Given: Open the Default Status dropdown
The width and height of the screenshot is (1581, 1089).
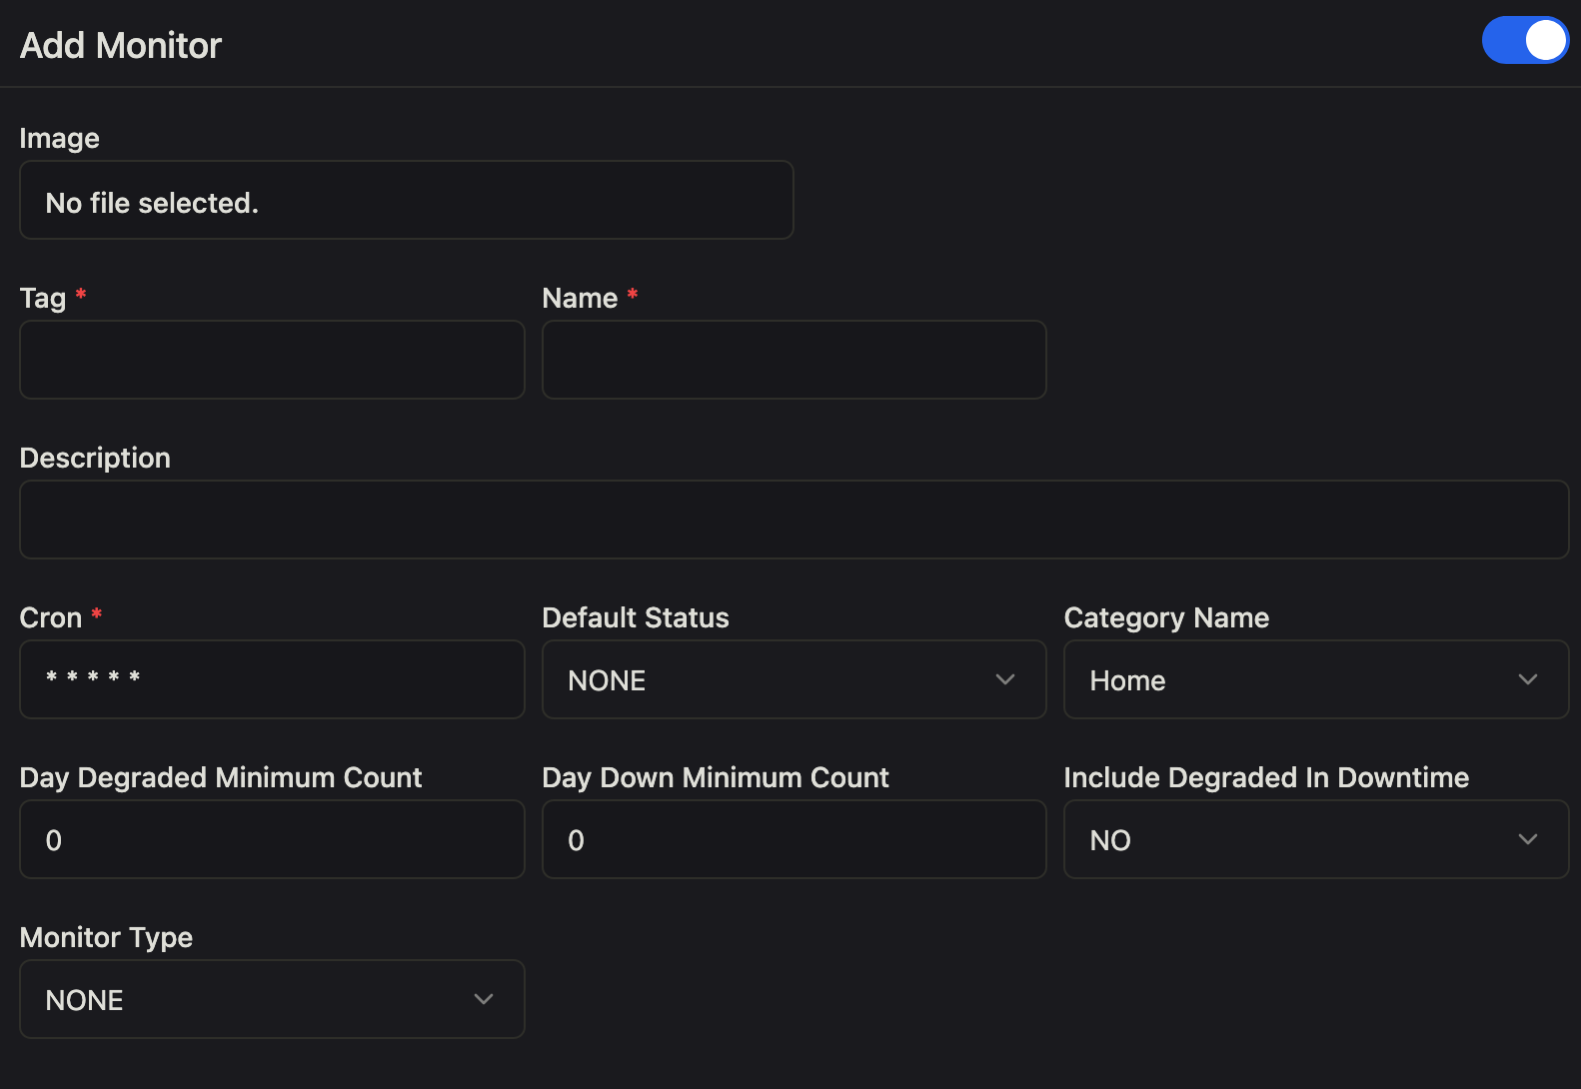Looking at the screenshot, I should click(x=793, y=679).
